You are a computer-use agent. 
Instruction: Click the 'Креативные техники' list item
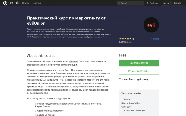click(45, 115)
